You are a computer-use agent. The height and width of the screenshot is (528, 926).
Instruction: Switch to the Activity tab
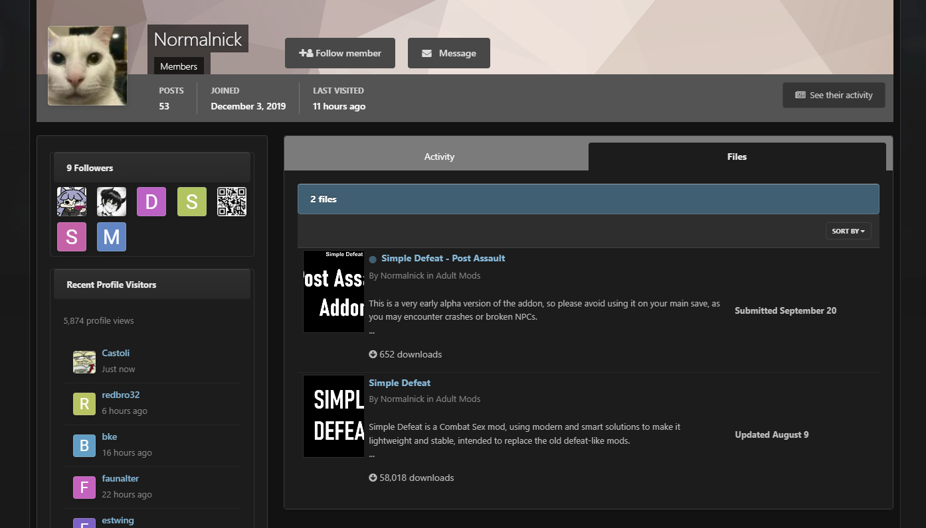coord(439,157)
